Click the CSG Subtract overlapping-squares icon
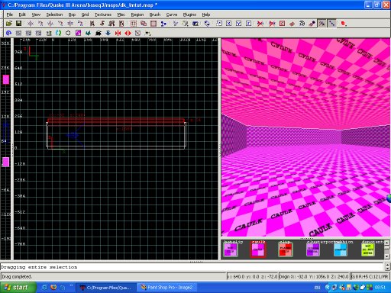The image size is (391, 293). coord(144,24)
